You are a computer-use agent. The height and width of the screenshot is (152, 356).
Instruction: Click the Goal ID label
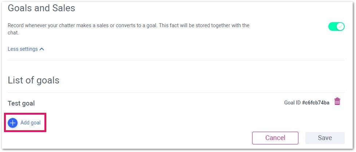[293, 103]
